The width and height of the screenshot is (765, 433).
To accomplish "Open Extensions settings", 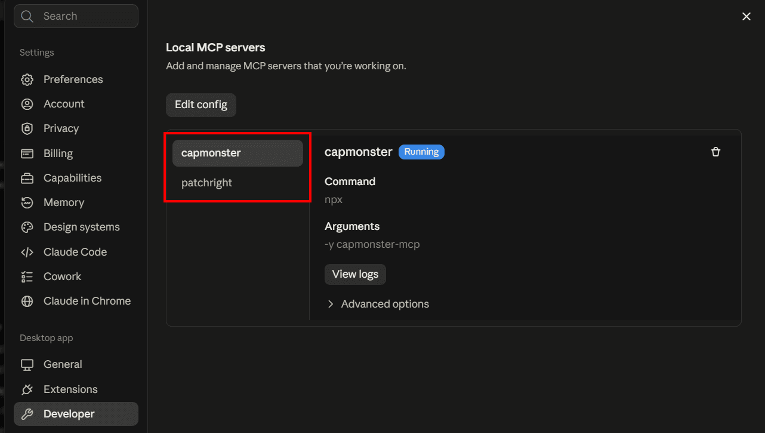I will pos(76,389).
